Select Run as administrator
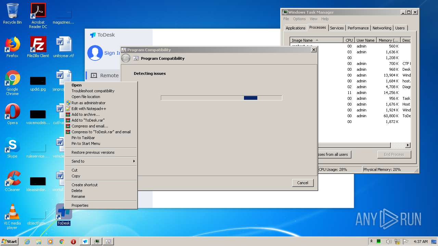 tap(101, 103)
